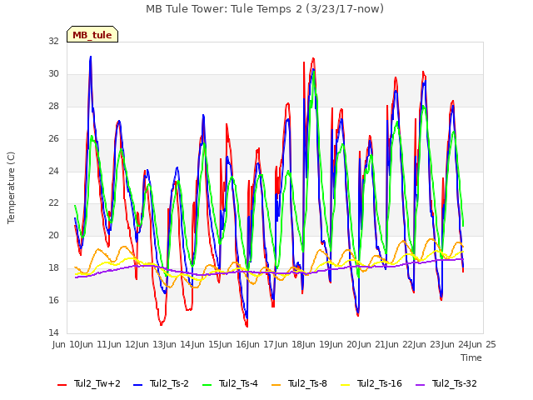Click the 20 y-axis tick label
Image resolution: width=533 pixels, height=400 pixels.
[53, 235]
